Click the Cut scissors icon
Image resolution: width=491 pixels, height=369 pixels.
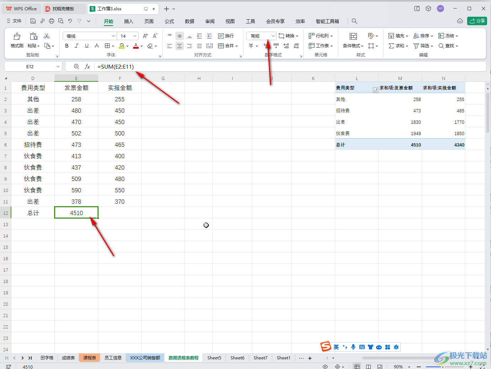[47, 36]
